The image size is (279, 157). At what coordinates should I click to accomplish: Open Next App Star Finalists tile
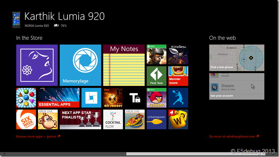(x=80, y=119)
